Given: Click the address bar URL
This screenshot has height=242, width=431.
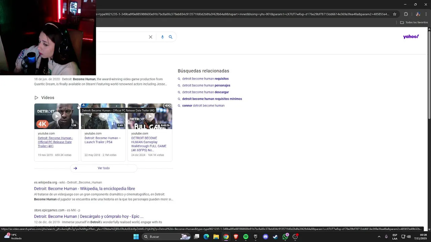Looking at the screenshot, I should (242, 14).
